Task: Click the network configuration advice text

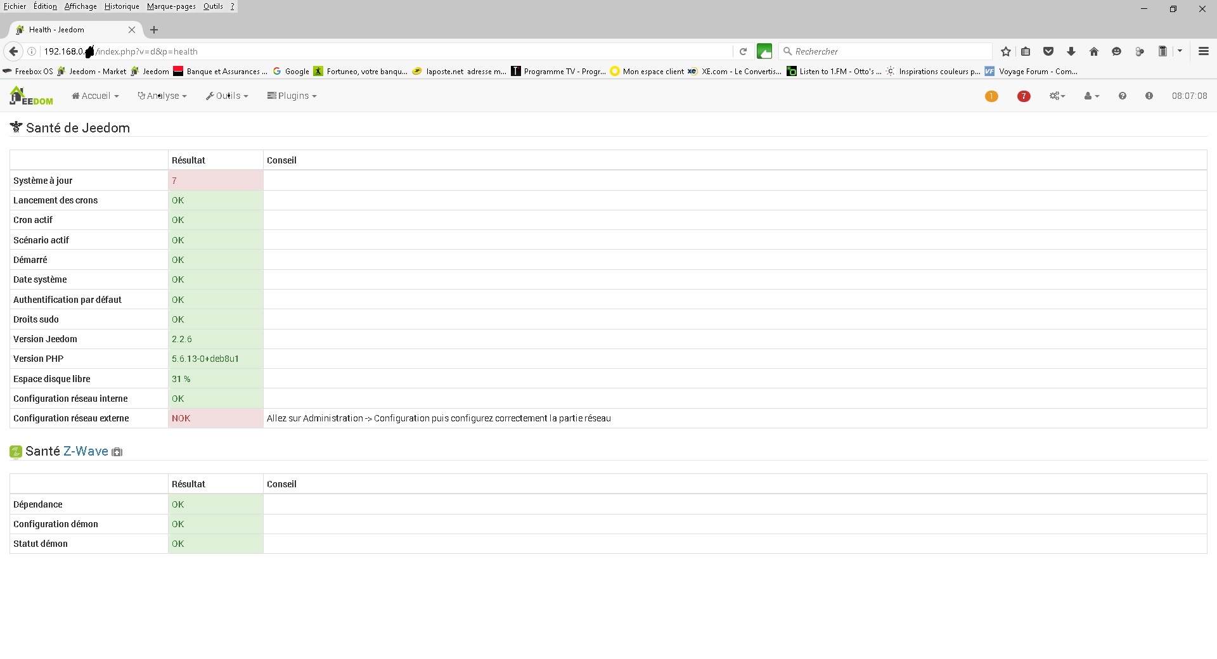Action: 439,418
